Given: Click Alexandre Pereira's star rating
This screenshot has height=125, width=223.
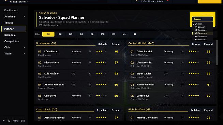Looking at the screenshot, I should coord(101,117).
